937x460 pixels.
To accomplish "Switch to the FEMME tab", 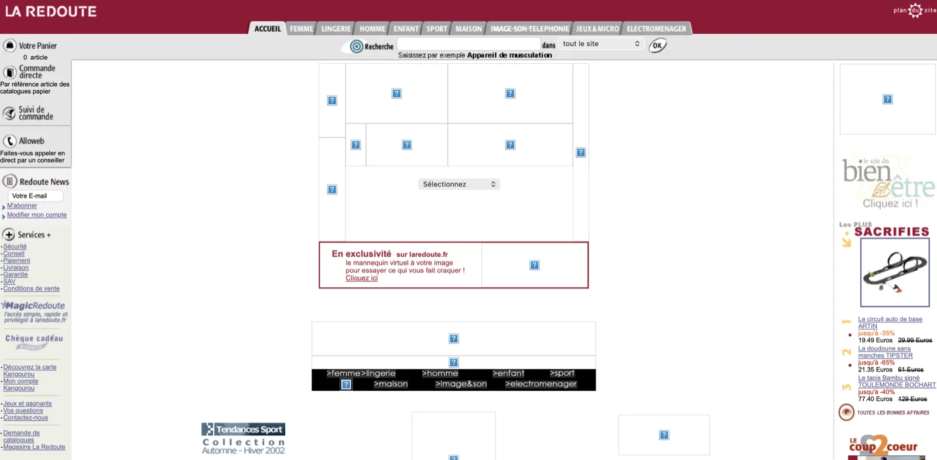I will click(302, 29).
